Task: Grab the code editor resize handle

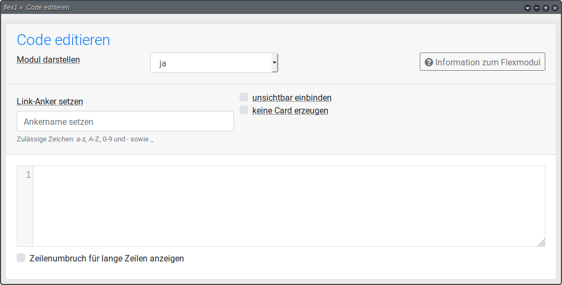Action: point(541,243)
